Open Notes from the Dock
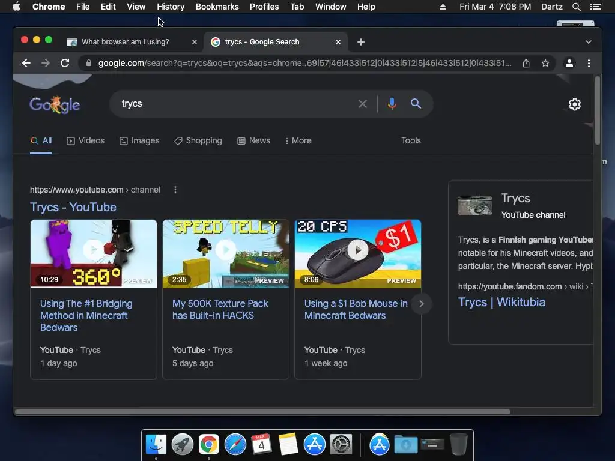The width and height of the screenshot is (615, 461). 288,445
